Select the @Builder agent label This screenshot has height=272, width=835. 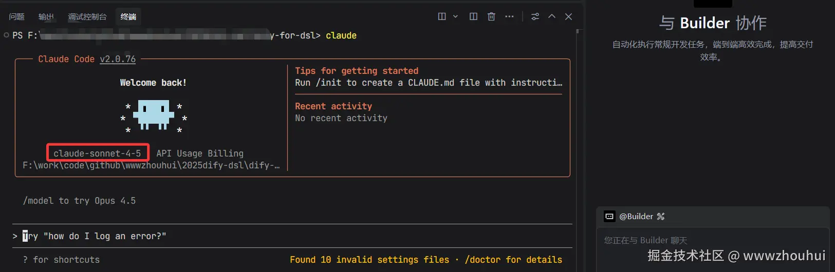pos(636,217)
